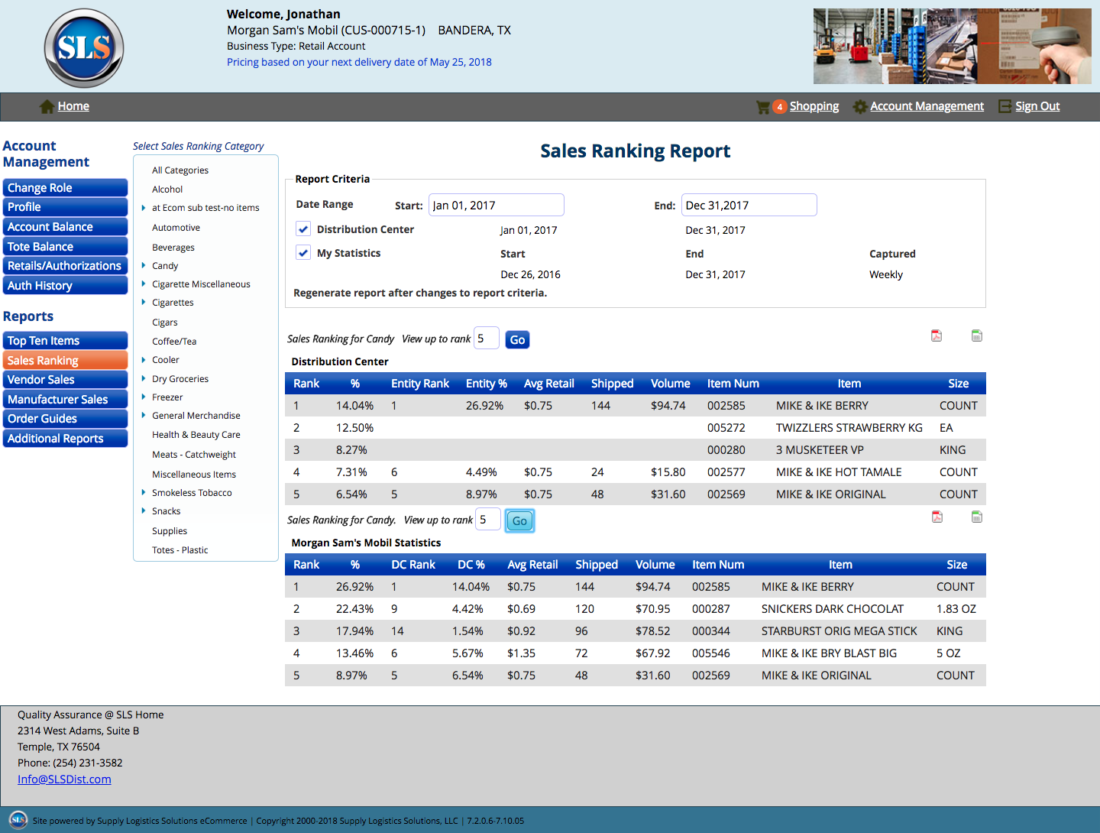The width and height of the screenshot is (1100, 833).
Task: Uncheck the My Statistics checkbox
Action: point(303,253)
